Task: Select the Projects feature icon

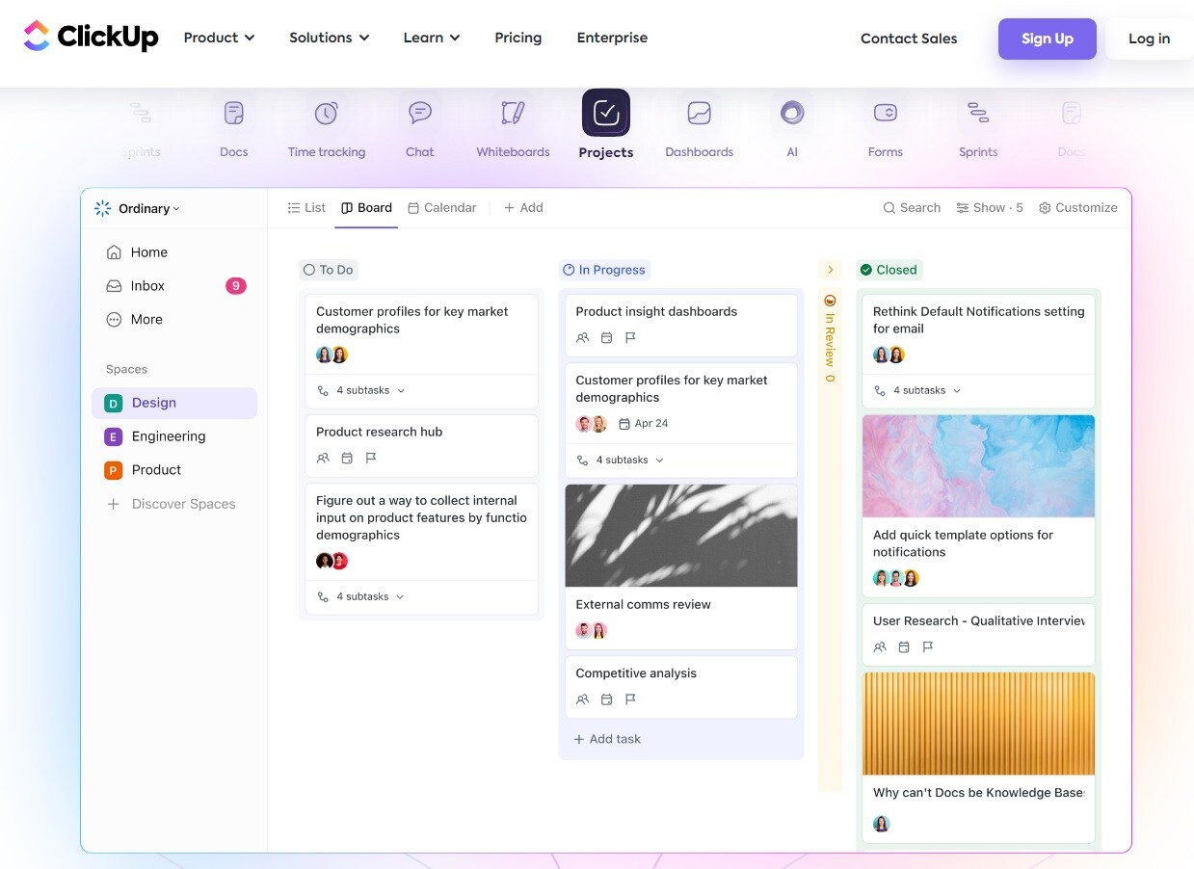Action: (x=606, y=113)
